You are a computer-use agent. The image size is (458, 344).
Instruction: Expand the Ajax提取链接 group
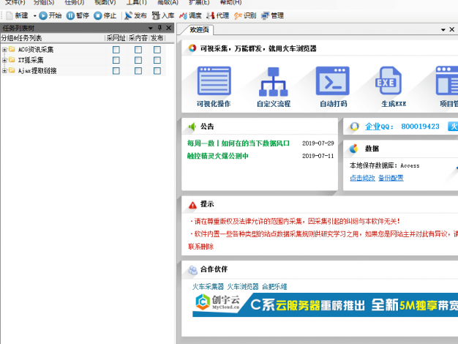click(4, 71)
